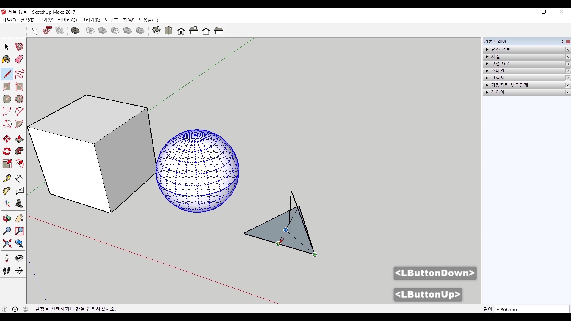This screenshot has height=321, width=571.
Task: Select the Paint Bucket tool
Action: (7, 59)
